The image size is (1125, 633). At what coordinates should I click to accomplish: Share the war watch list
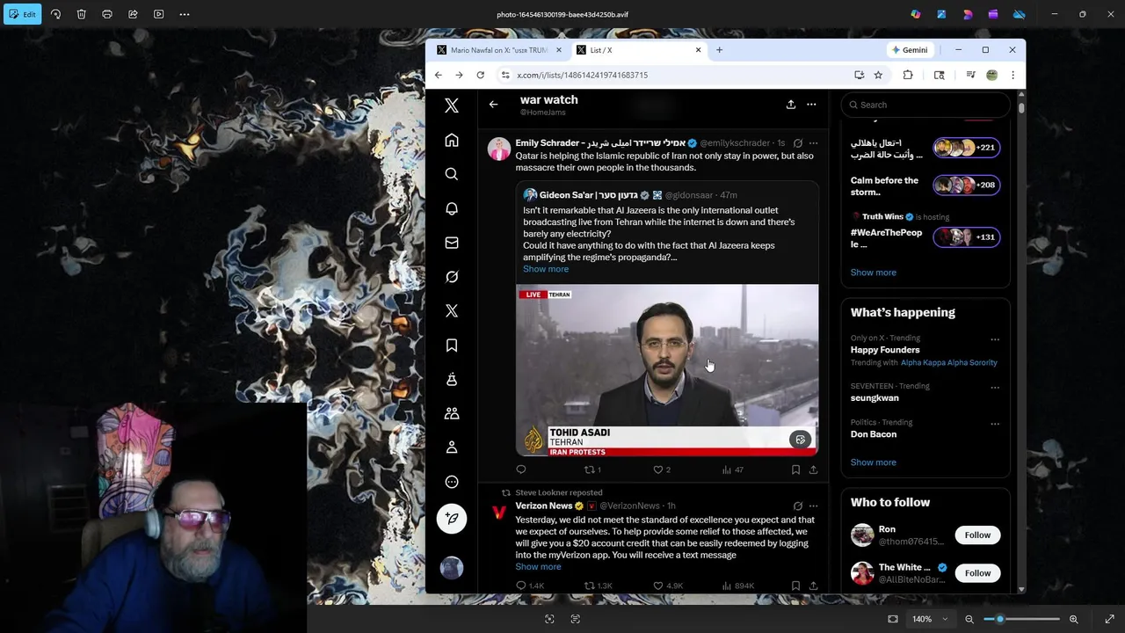tap(791, 105)
